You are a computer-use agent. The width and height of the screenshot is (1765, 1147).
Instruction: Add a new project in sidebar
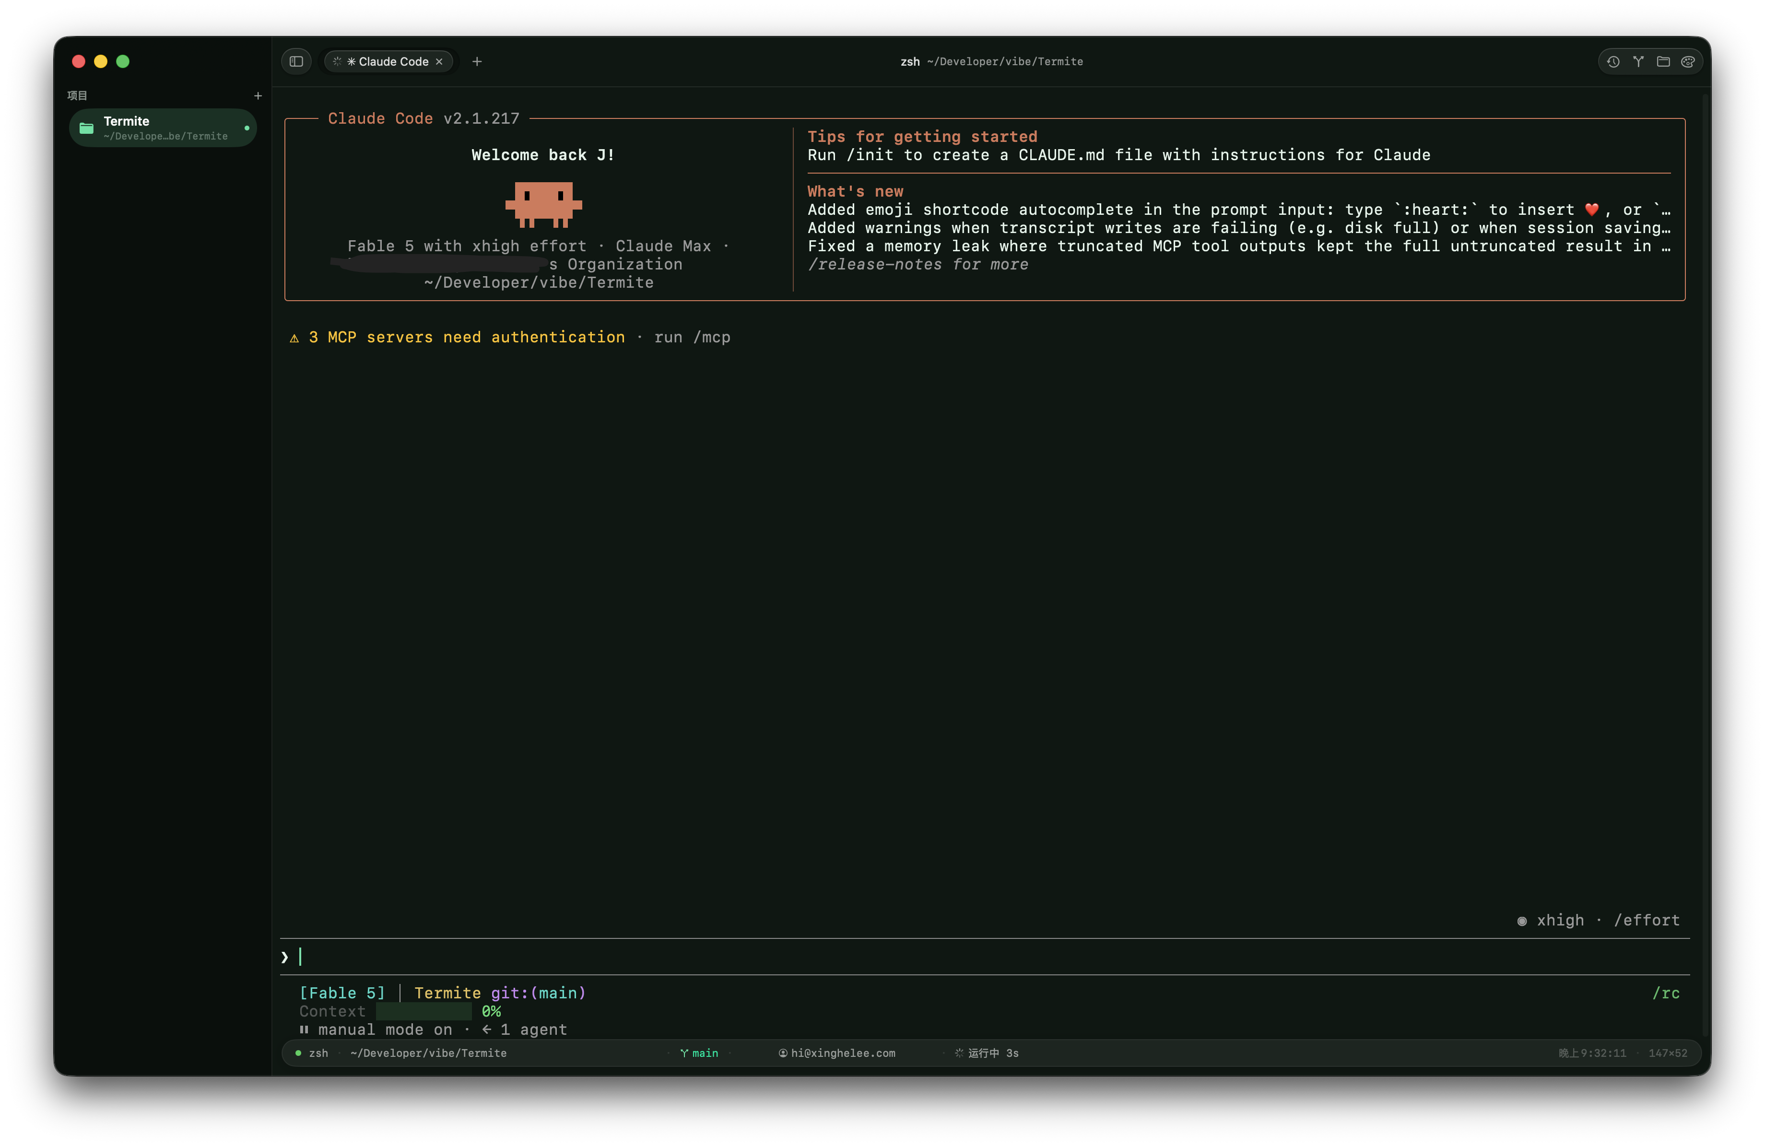258,95
